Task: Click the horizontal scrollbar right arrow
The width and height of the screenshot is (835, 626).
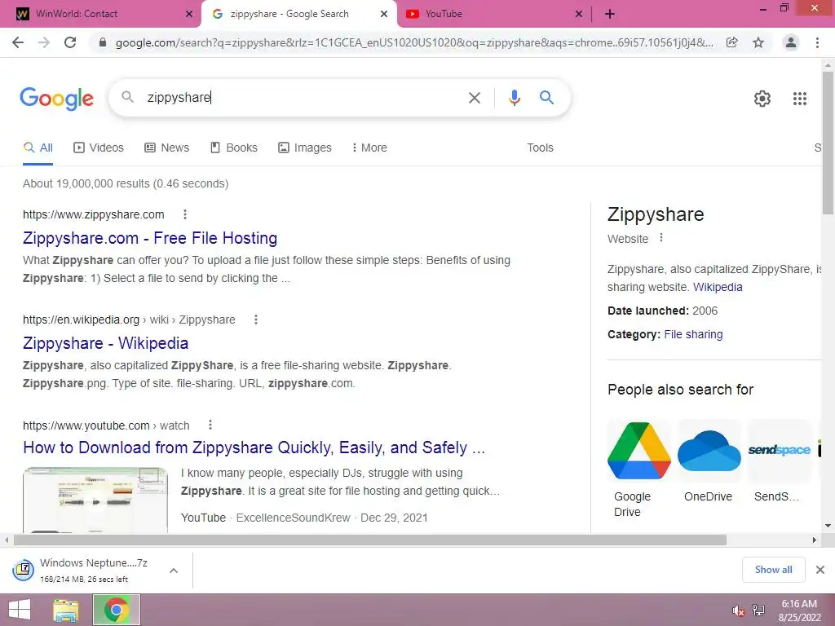Action: coord(815,540)
